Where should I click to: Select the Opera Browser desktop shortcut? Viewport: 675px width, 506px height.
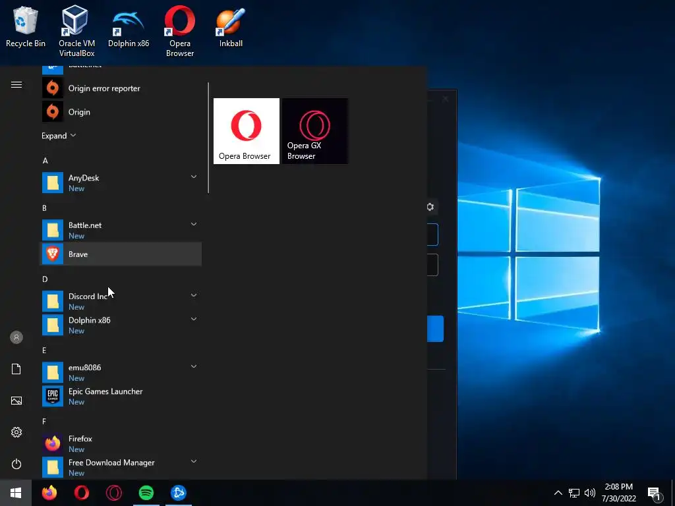180,31
